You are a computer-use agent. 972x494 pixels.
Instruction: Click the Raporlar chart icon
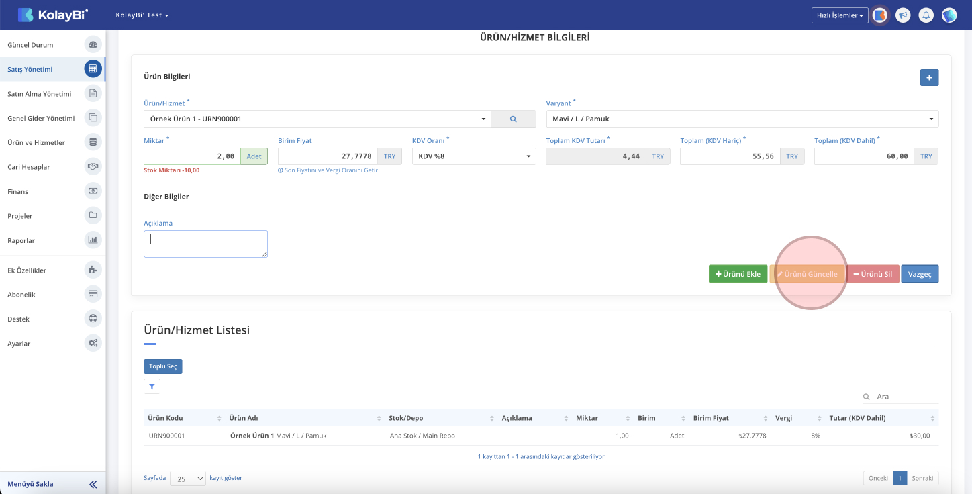pos(93,240)
